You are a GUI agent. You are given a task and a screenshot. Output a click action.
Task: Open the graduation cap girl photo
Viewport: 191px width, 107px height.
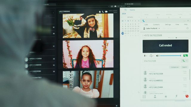pyautogui.click(x=88, y=26)
